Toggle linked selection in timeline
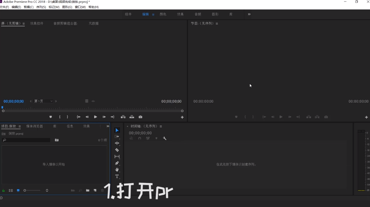This screenshot has height=207, width=370. click(148, 138)
